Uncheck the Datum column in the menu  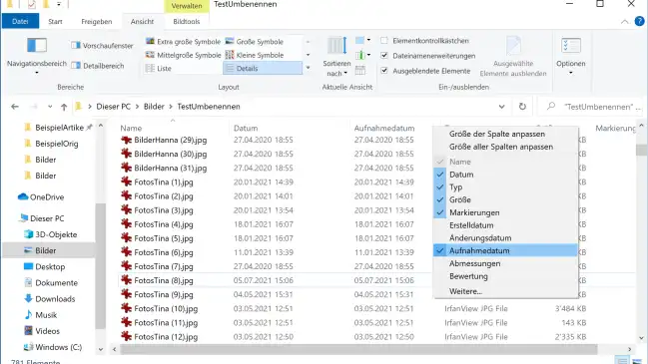coord(505,175)
